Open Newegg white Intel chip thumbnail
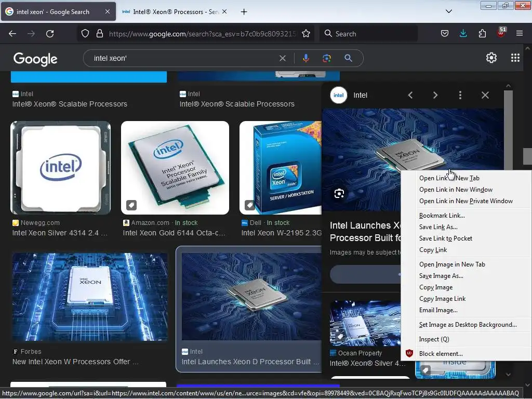 [60, 168]
